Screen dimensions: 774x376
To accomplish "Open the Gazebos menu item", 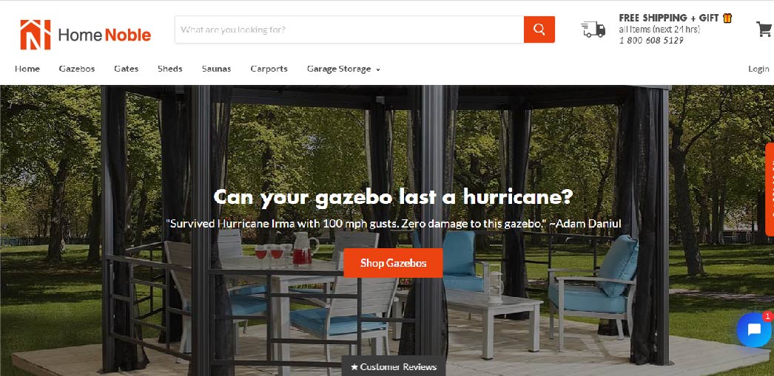I will 77,69.
